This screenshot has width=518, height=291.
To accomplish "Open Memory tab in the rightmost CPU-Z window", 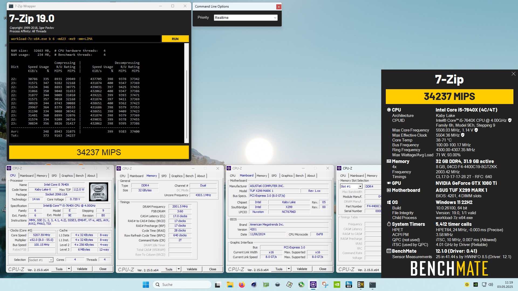I will (x=372, y=176).
